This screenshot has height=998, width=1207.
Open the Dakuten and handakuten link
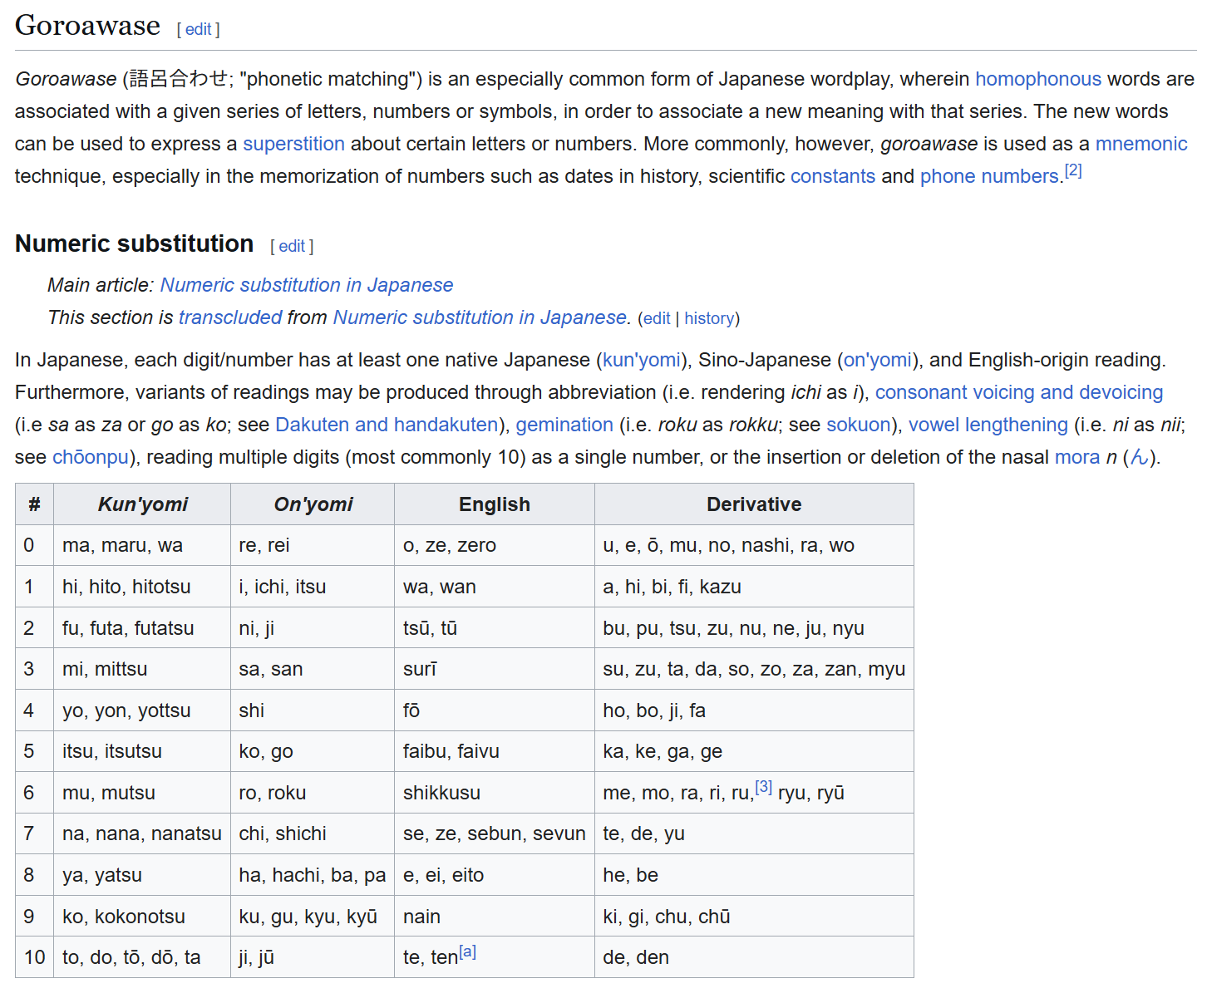coord(387,425)
